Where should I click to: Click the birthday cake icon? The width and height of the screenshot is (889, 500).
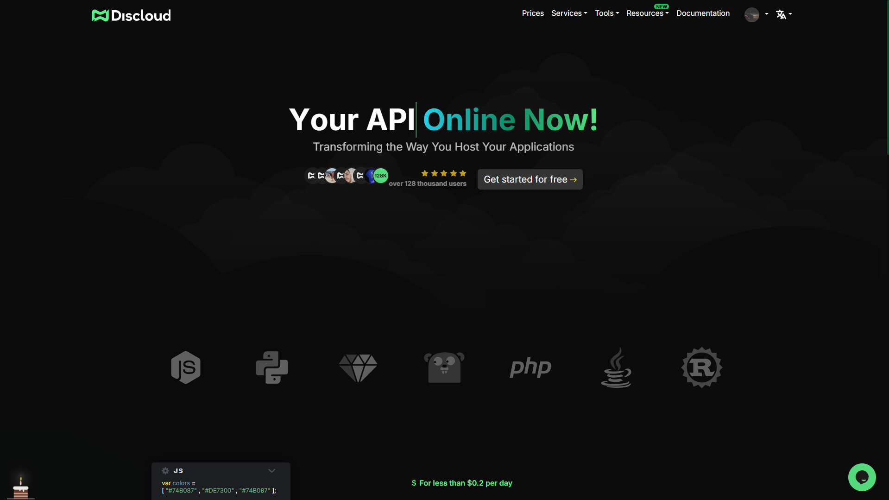coord(20,487)
